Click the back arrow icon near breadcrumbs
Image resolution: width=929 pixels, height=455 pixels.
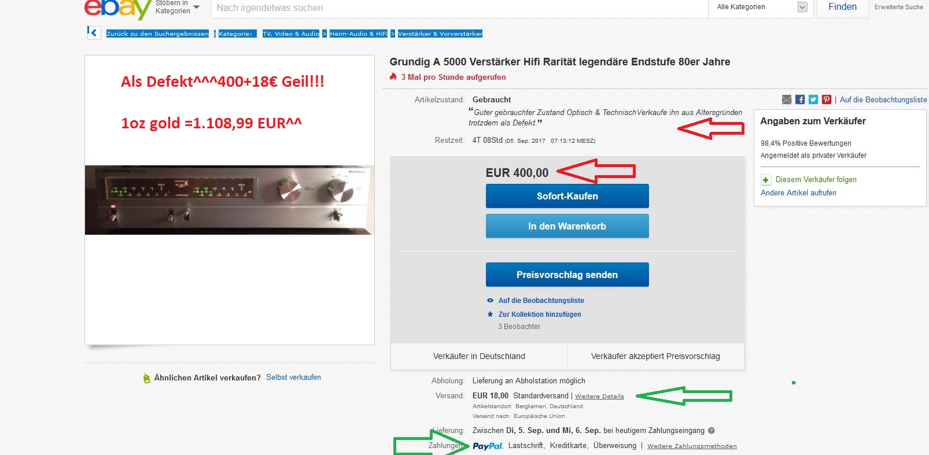pos(93,33)
